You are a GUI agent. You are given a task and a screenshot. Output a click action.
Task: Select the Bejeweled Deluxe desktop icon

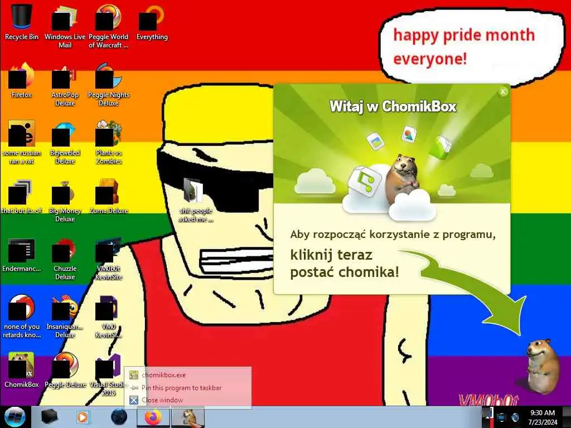click(65, 143)
